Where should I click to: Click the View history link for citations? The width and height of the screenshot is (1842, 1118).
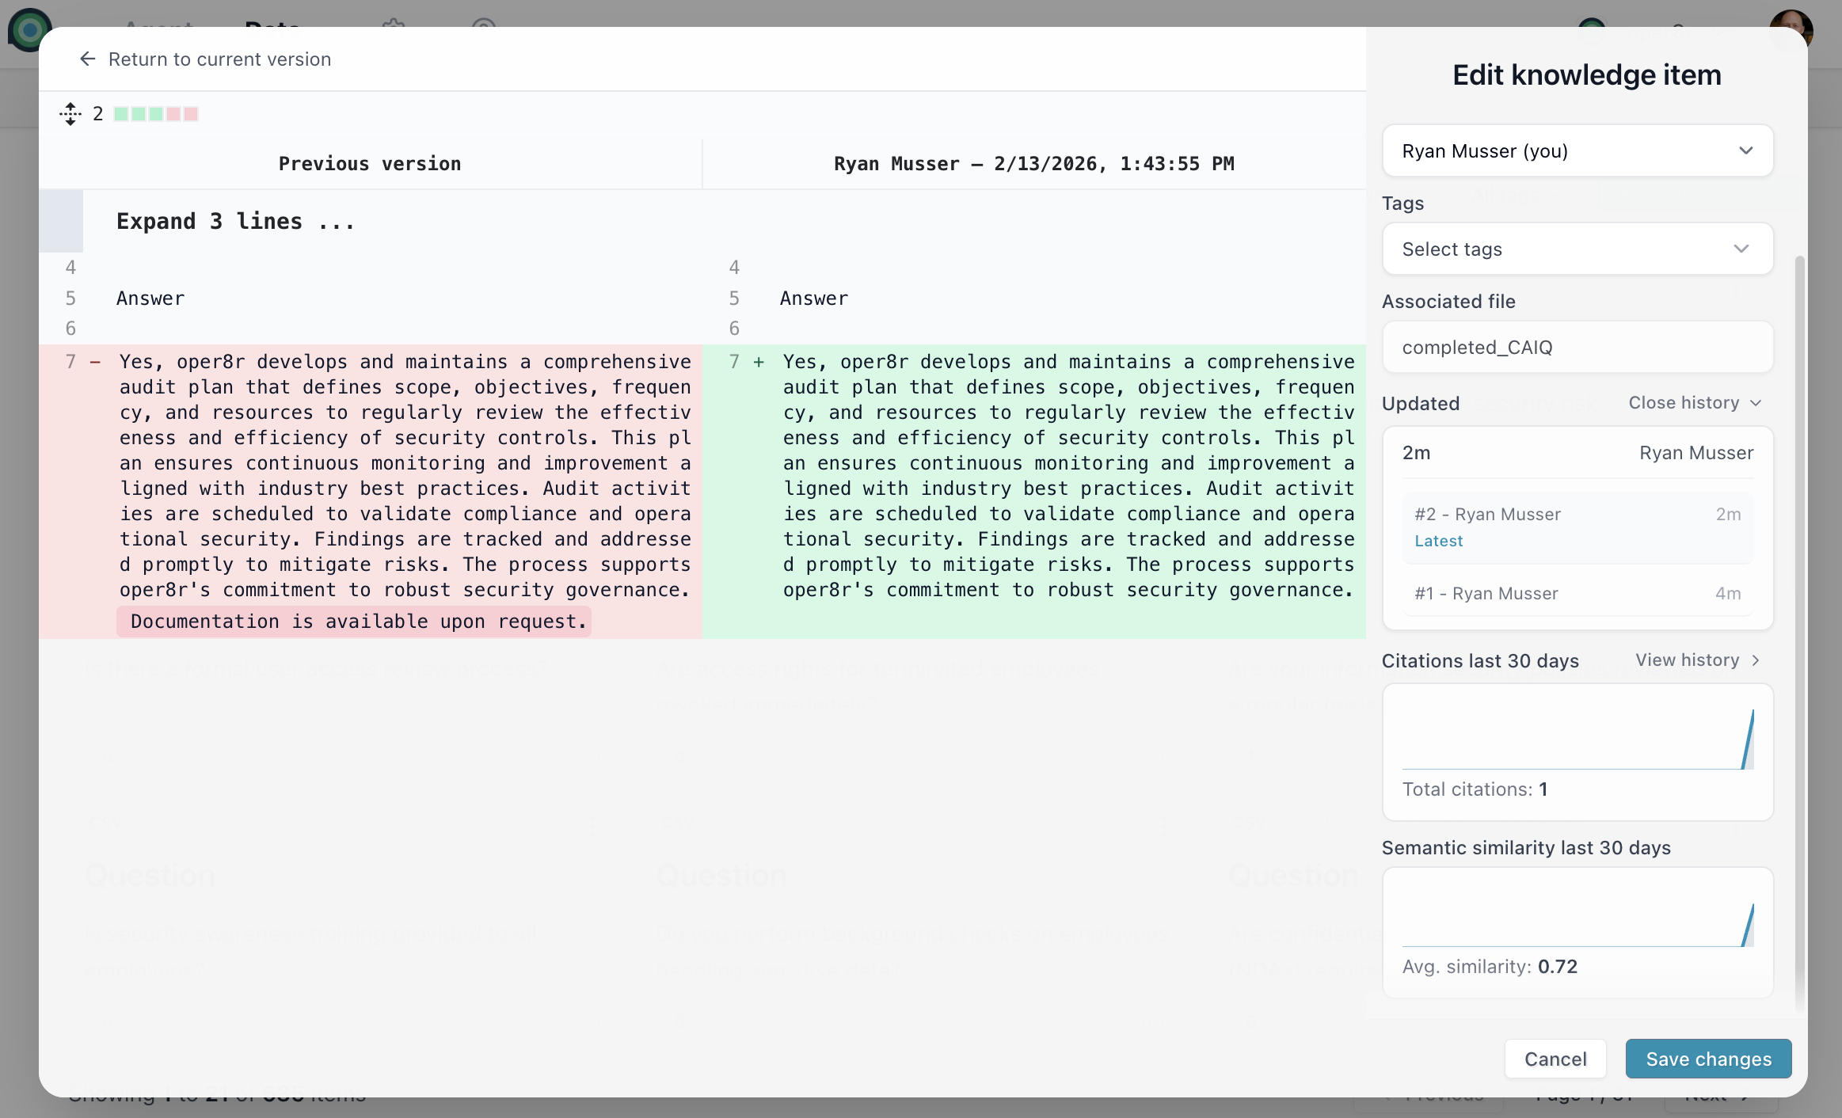click(1696, 660)
